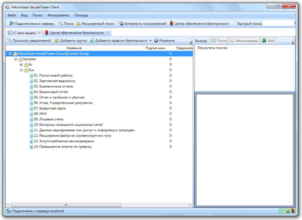The height and width of the screenshot is (220, 302).
Task: Sort by the Подписчики column header
Action: pos(155,48)
